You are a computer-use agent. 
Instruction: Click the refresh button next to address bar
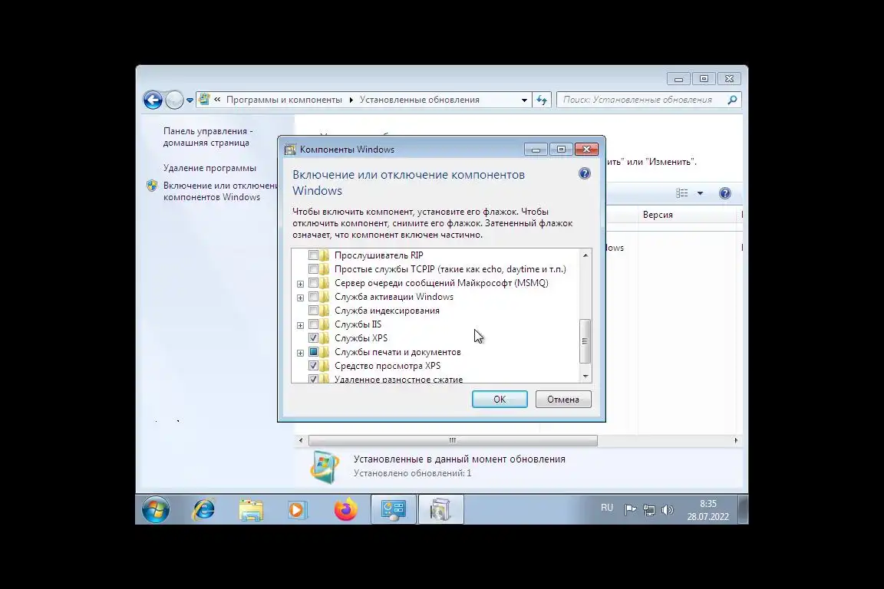click(x=542, y=100)
